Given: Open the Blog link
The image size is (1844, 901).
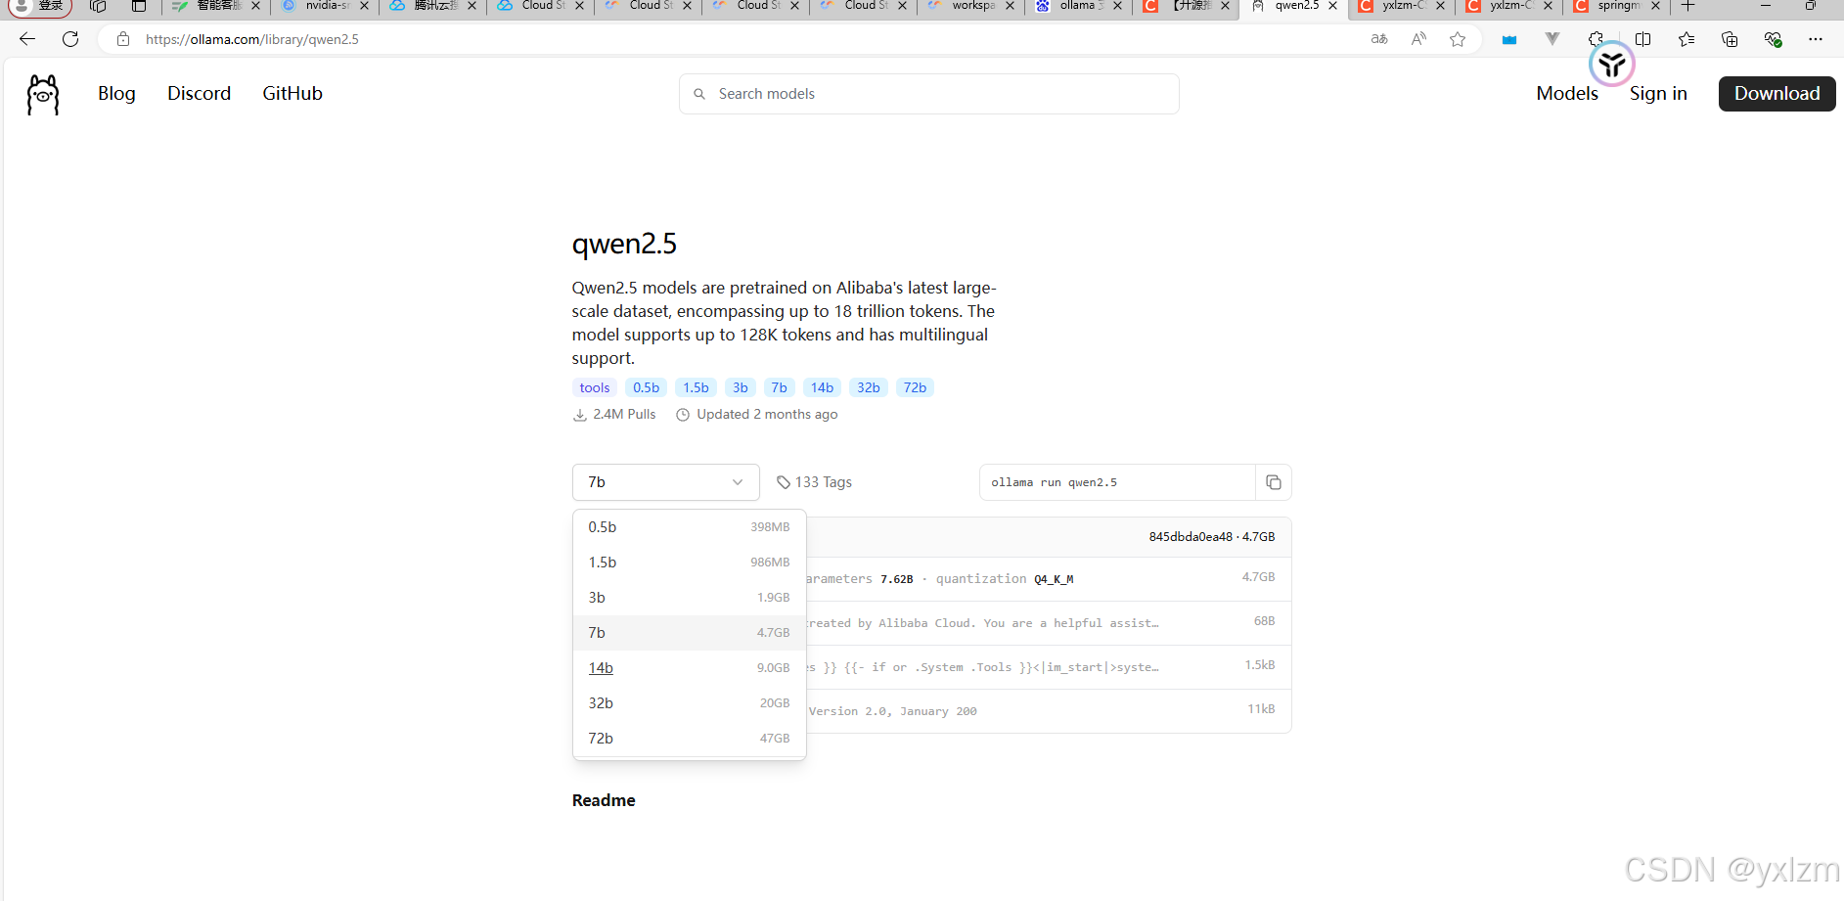Looking at the screenshot, I should coord(116,94).
